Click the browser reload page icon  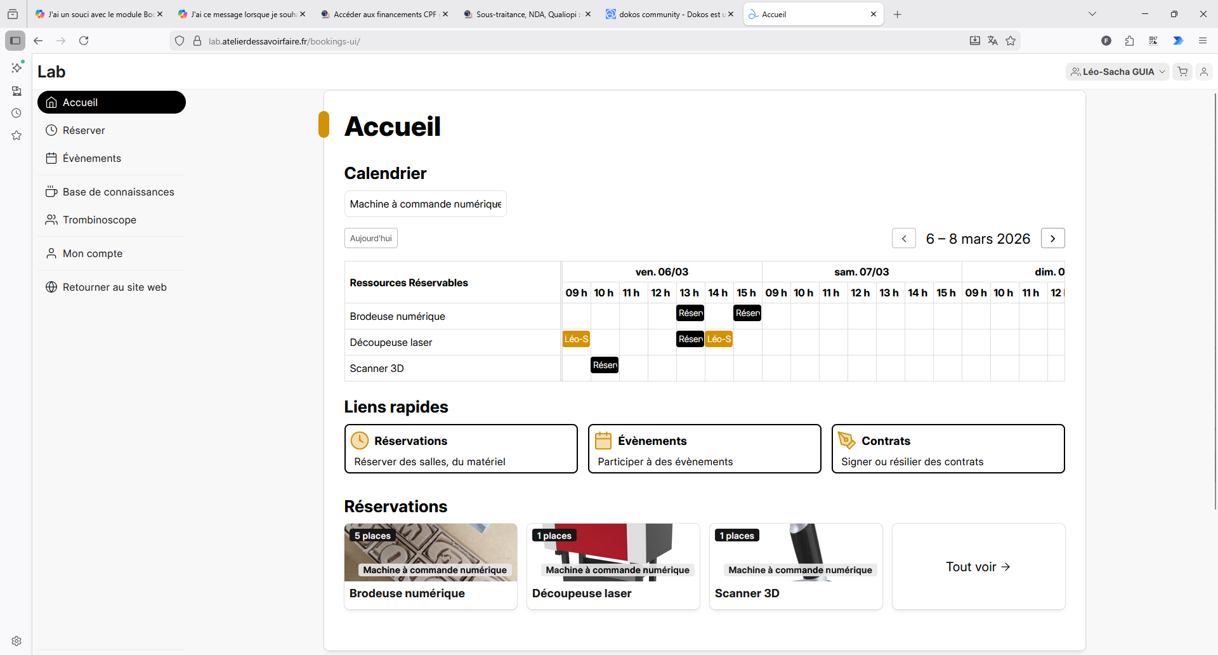pos(84,41)
